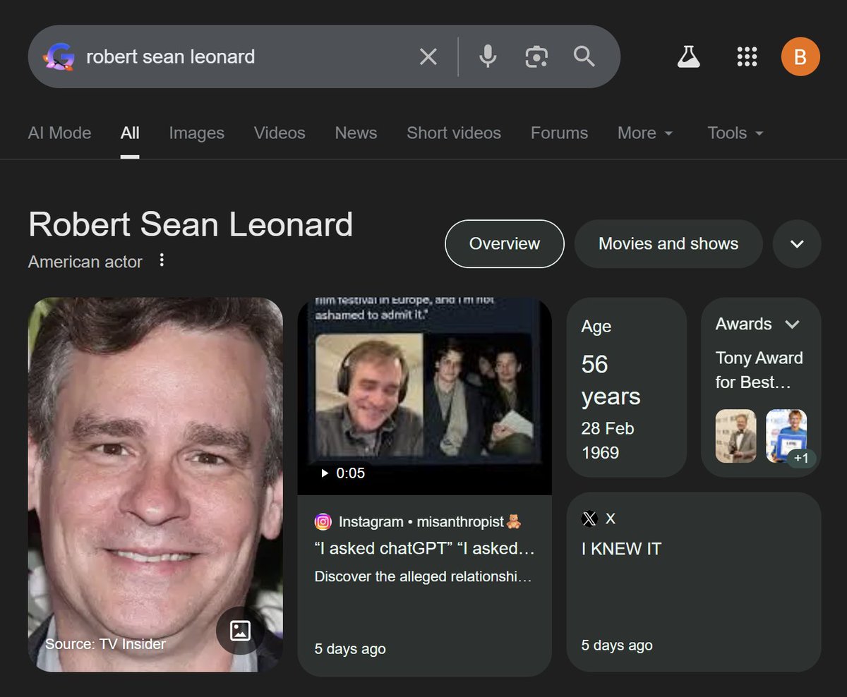847x697 pixels.
Task: Switch to Images tab
Action: [x=197, y=133]
